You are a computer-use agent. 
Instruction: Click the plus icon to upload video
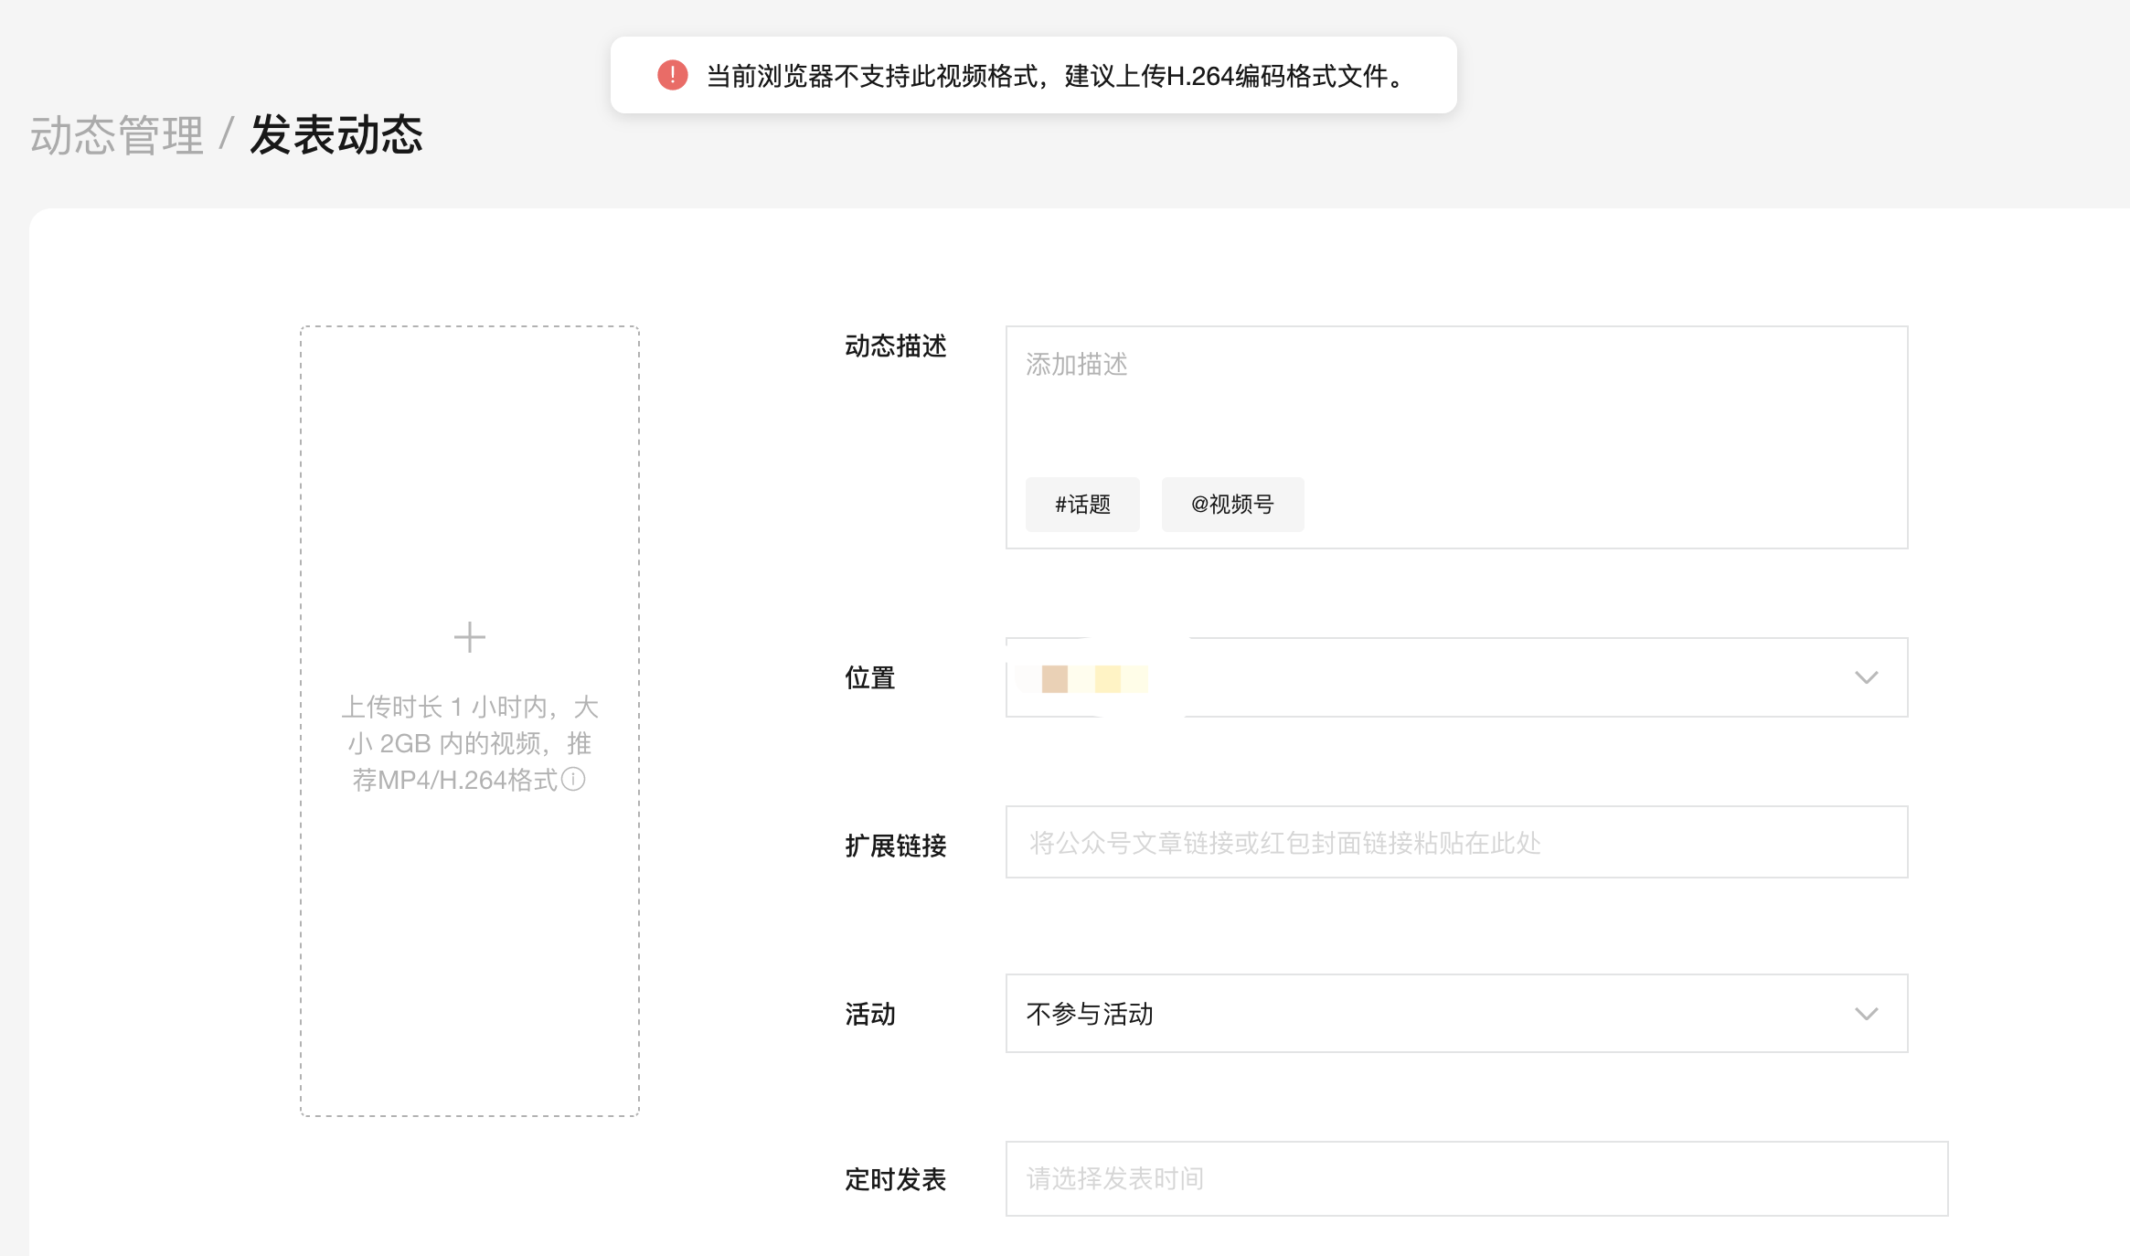pyautogui.click(x=470, y=637)
